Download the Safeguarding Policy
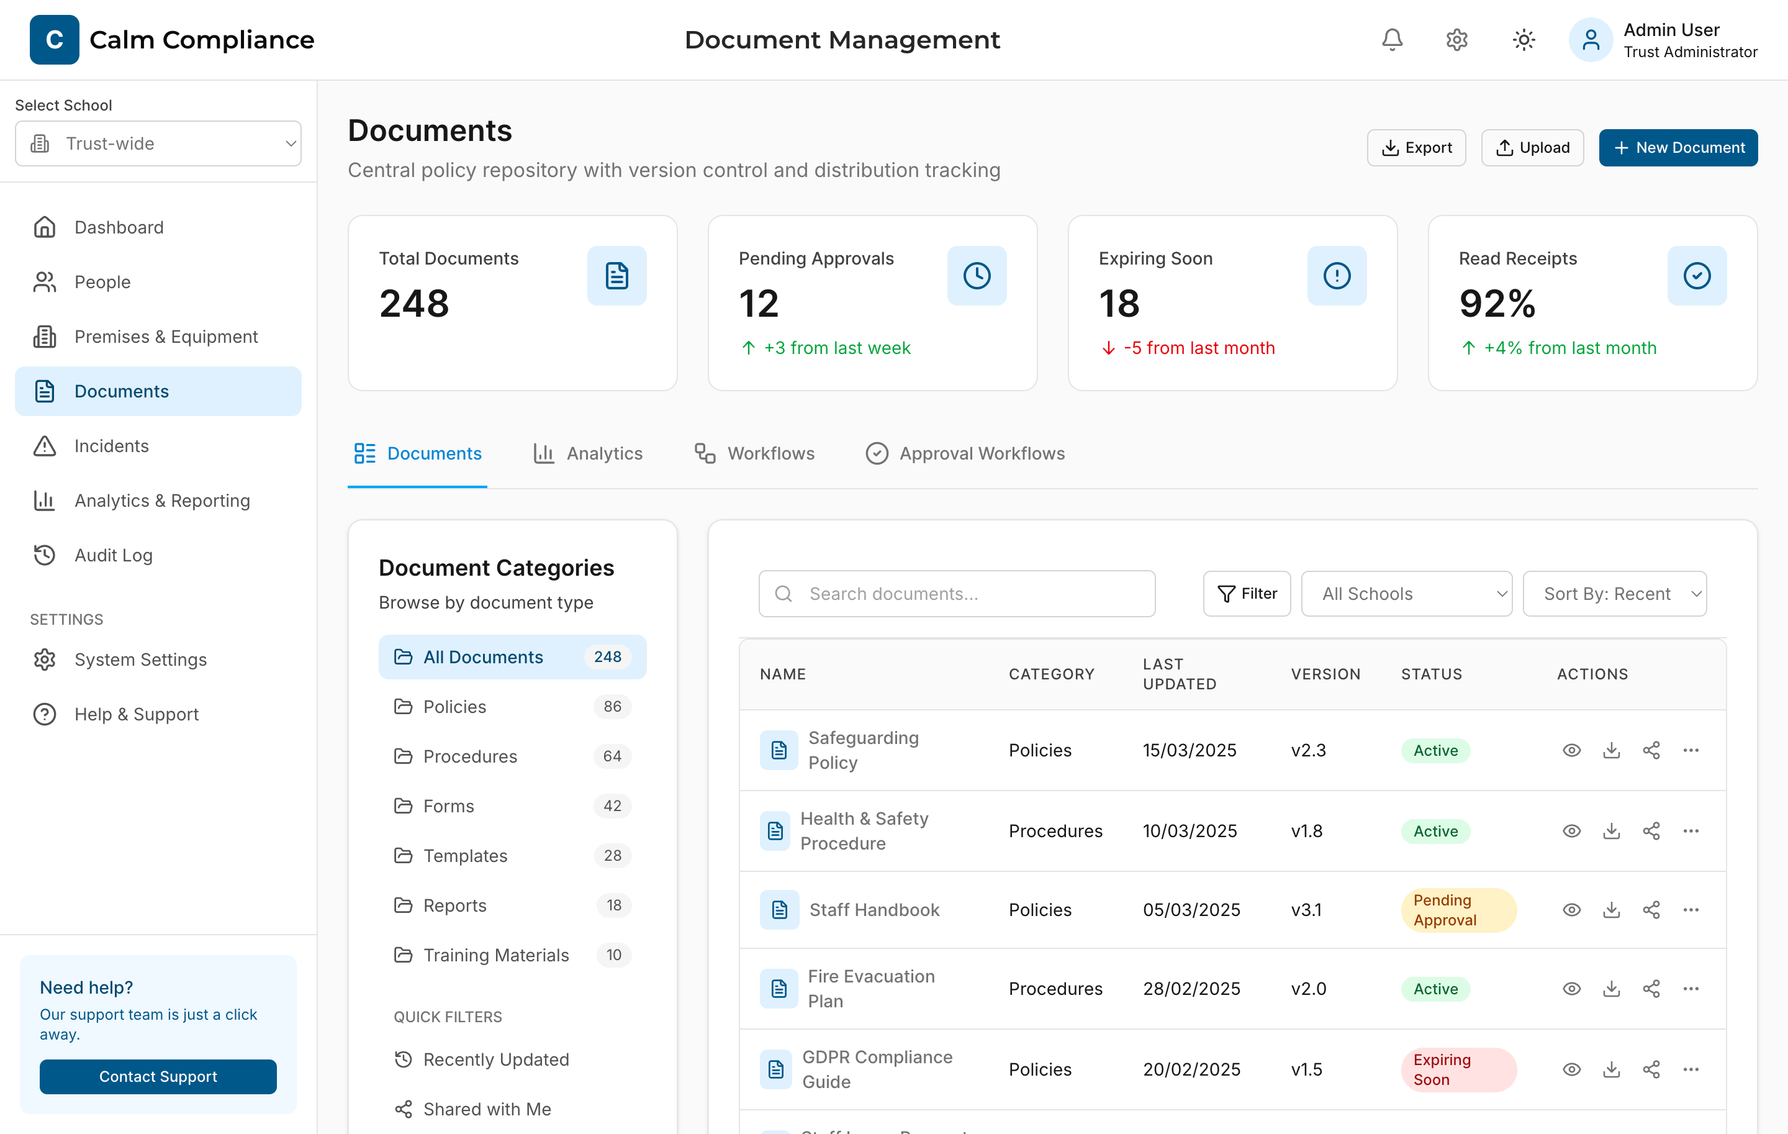The image size is (1788, 1134). 1611,750
